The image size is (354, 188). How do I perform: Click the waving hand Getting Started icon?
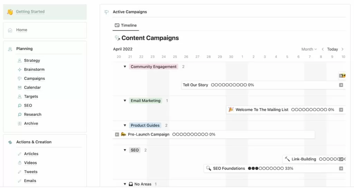pos(10,12)
